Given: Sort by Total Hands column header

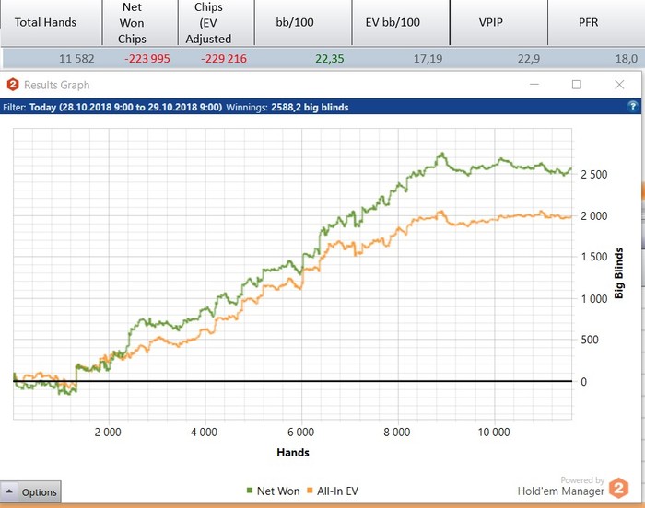Looking at the screenshot, I should pyautogui.click(x=51, y=23).
